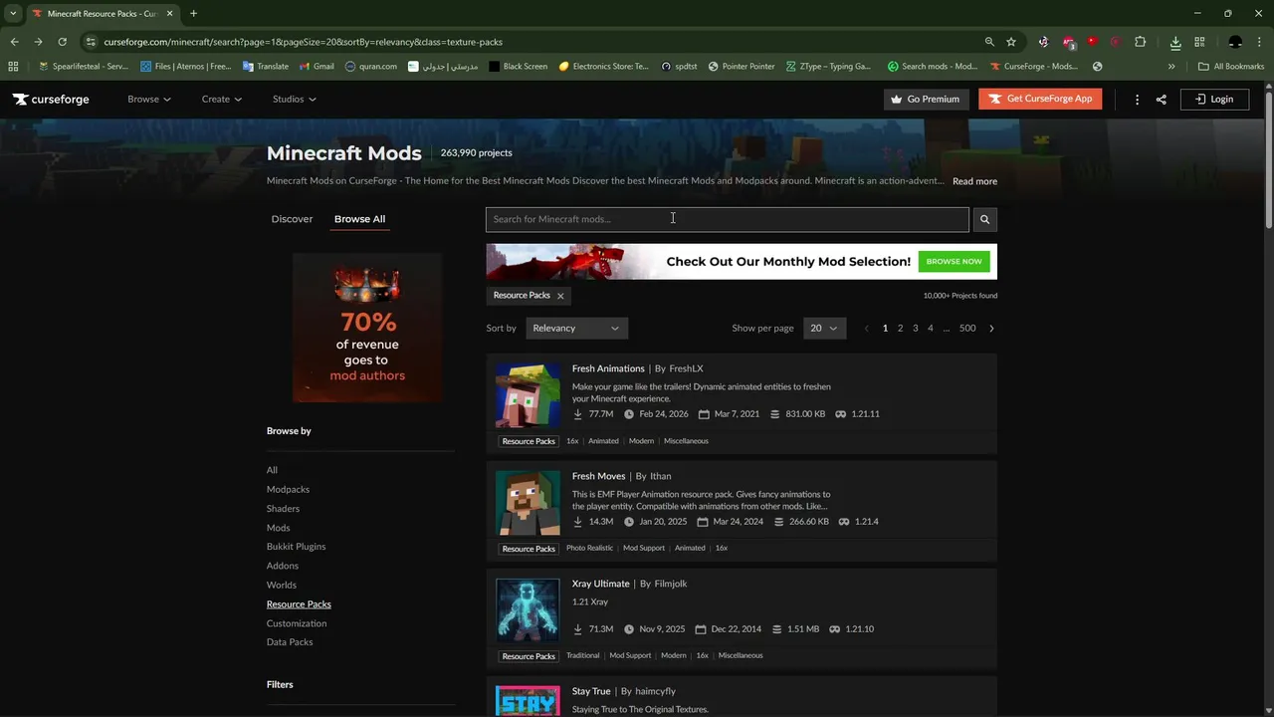Screen dimensions: 1274x717
Task: Open the share icon in the site header
Action: [1161, 100]
